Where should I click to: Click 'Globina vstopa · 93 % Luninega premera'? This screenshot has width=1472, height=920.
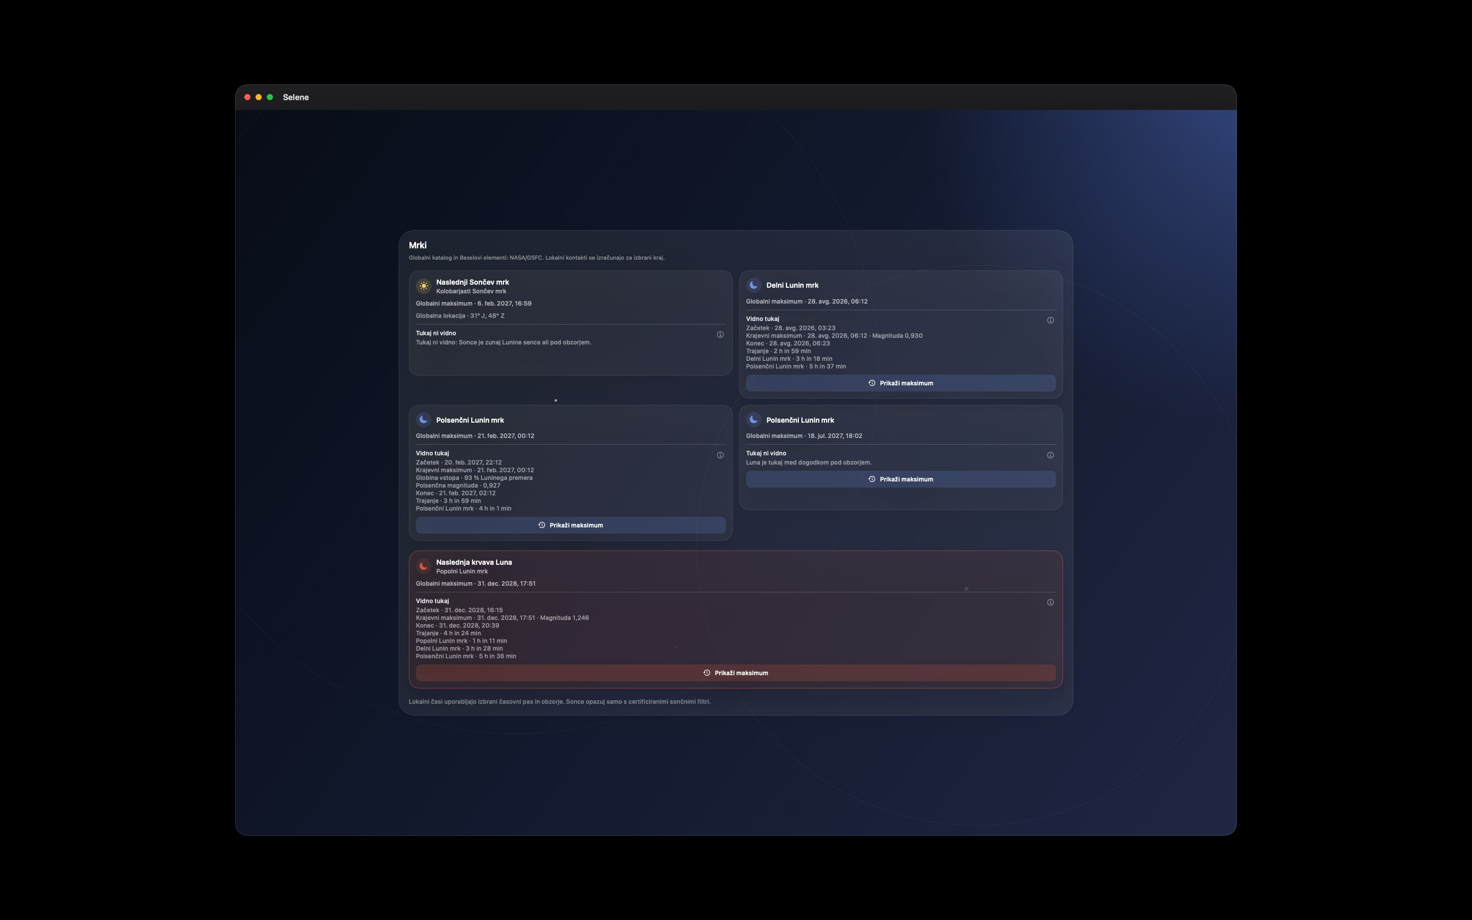coord(474,478)
